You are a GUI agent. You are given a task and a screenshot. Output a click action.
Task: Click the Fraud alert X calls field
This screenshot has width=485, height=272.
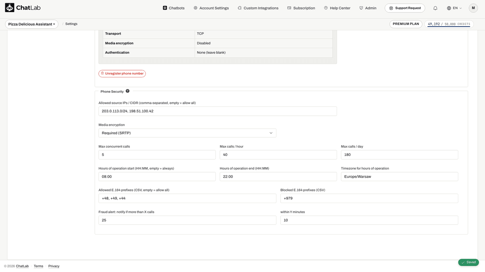(188, 220)
